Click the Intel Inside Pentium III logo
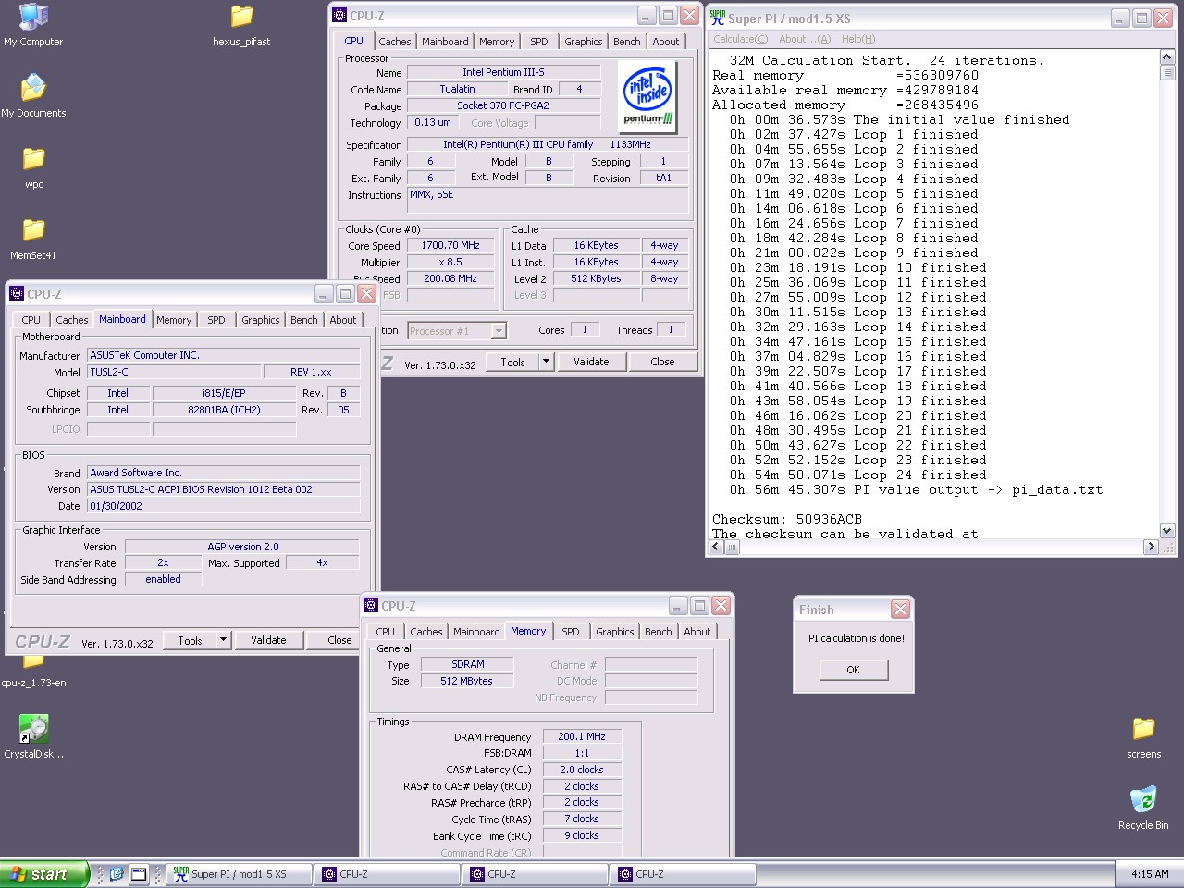Image resolution: width=1184 pixels, height=888 pixels. click(648, 96)
